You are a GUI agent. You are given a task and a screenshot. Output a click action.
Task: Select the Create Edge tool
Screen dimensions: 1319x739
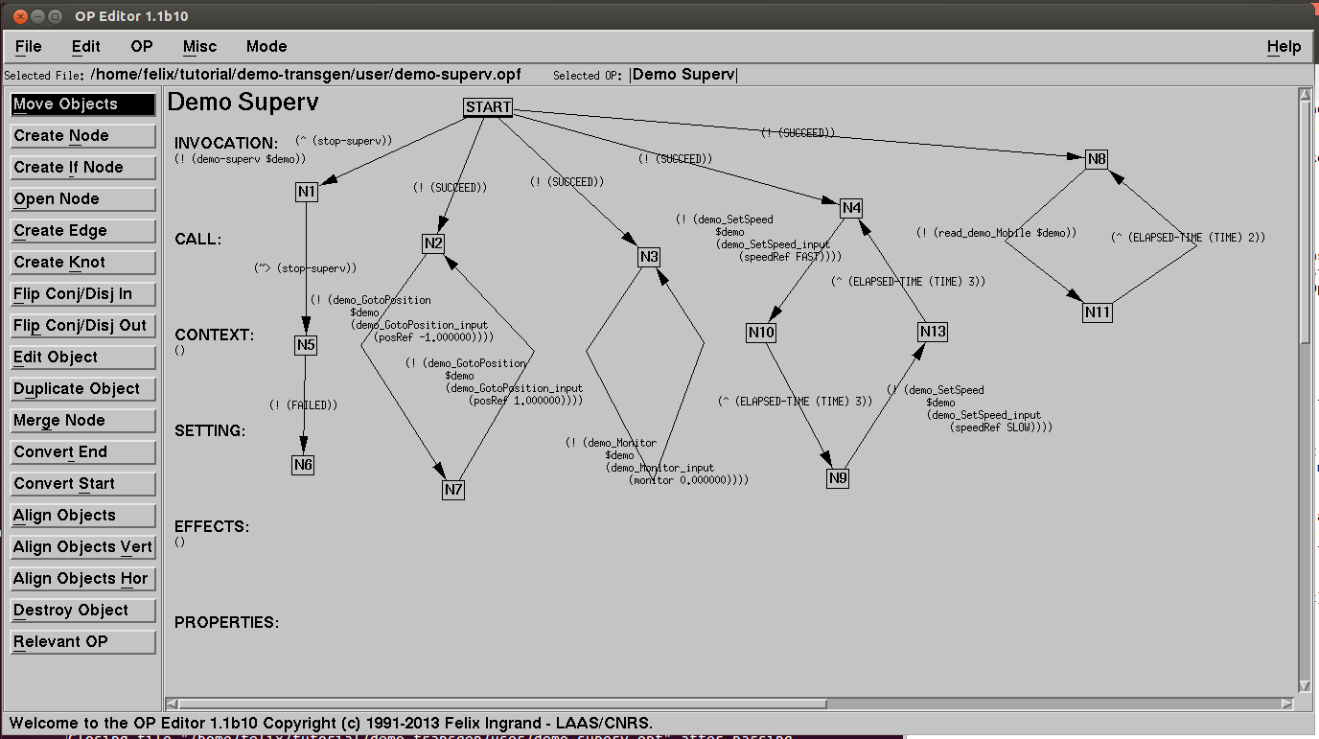pyautogui.click(x=82, y=231)
